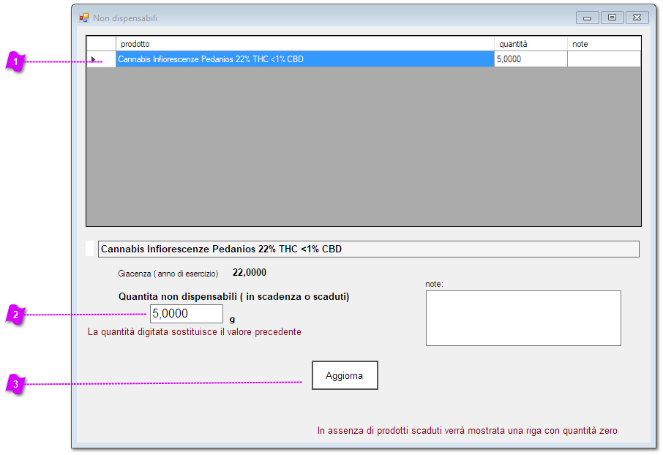
Task: Click the Giacenza value 22,0000
Action: (250, 273)
